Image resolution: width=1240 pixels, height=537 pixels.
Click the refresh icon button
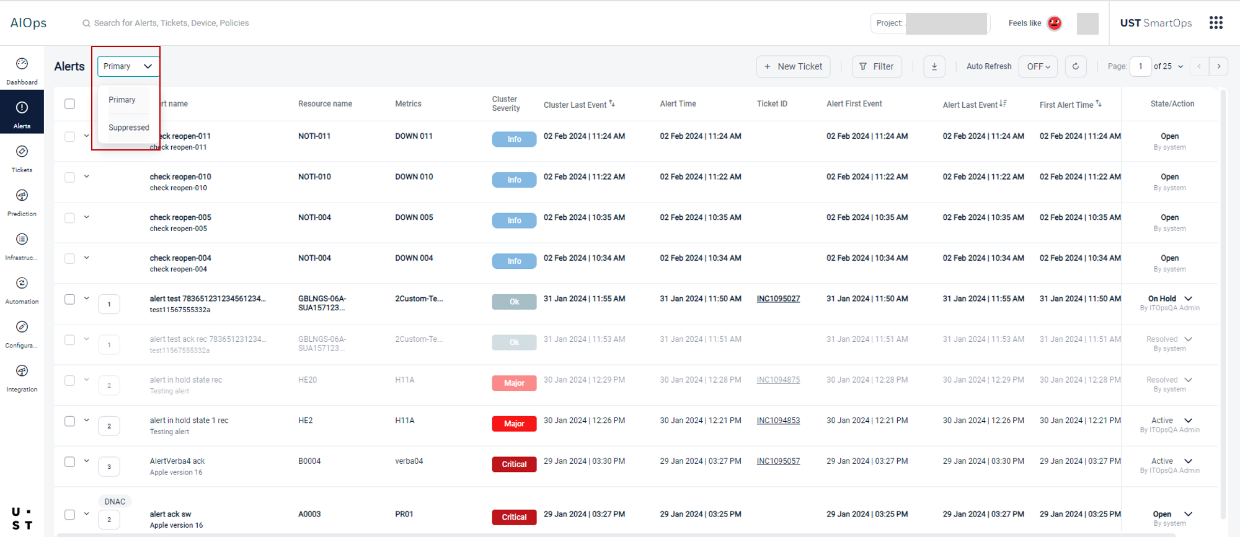pyautogui.click(x=1075, y=66)
